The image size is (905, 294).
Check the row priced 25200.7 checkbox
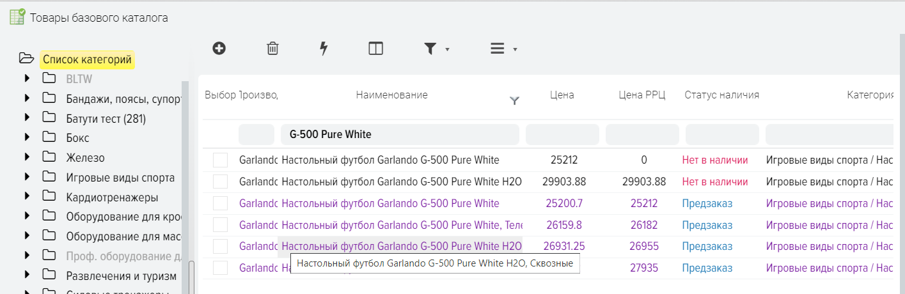pyautogui.click(x=221, y=203)
